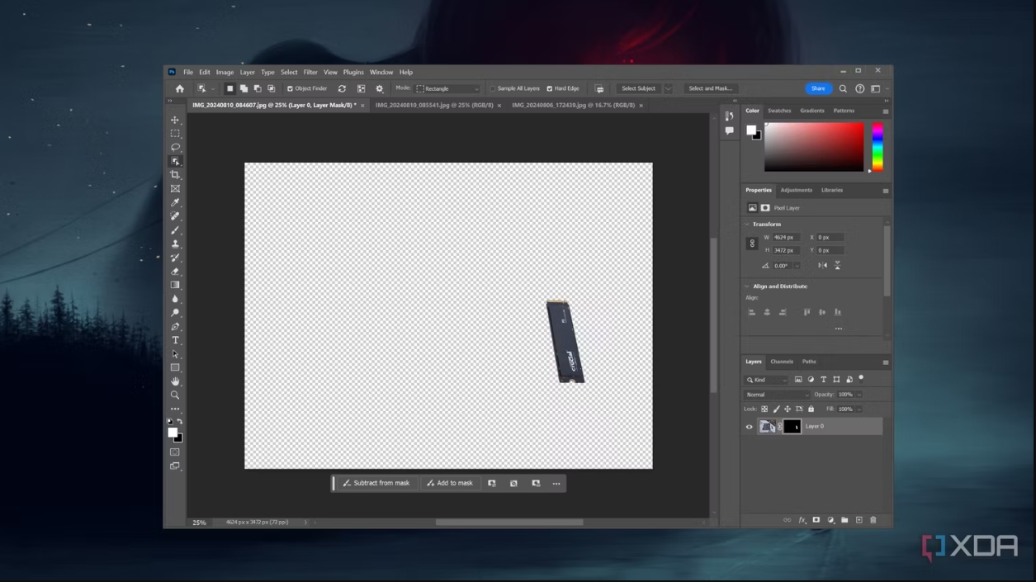Click the 25% zoom level field
This screenshot has height=582, width=1036.
click(199, 523)
